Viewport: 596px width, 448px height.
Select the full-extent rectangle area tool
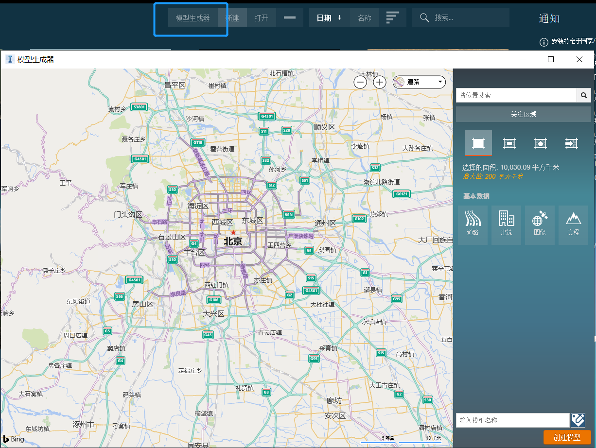pyautogui.click(x=478, y=143)
